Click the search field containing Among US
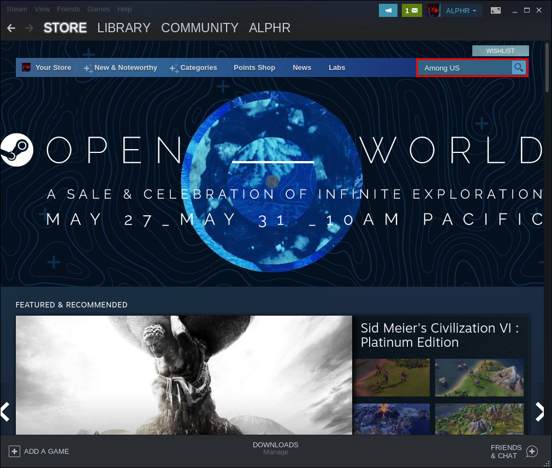This screenshot has width=552, height=468. coord(464,68)
